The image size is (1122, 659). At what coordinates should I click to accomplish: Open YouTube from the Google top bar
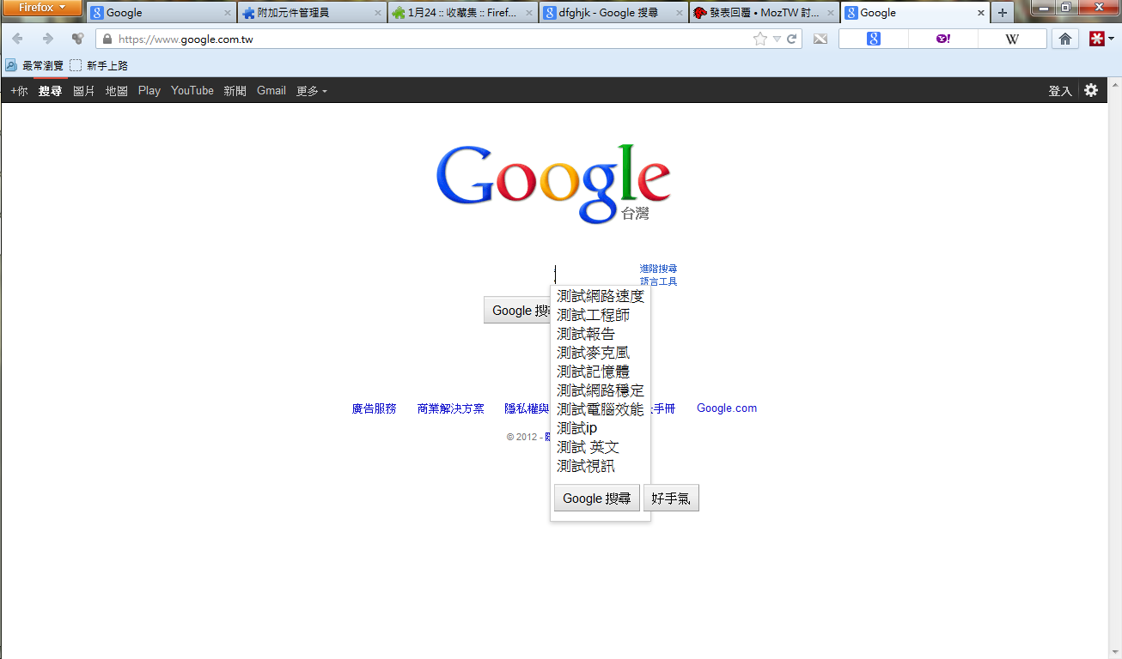192,91
